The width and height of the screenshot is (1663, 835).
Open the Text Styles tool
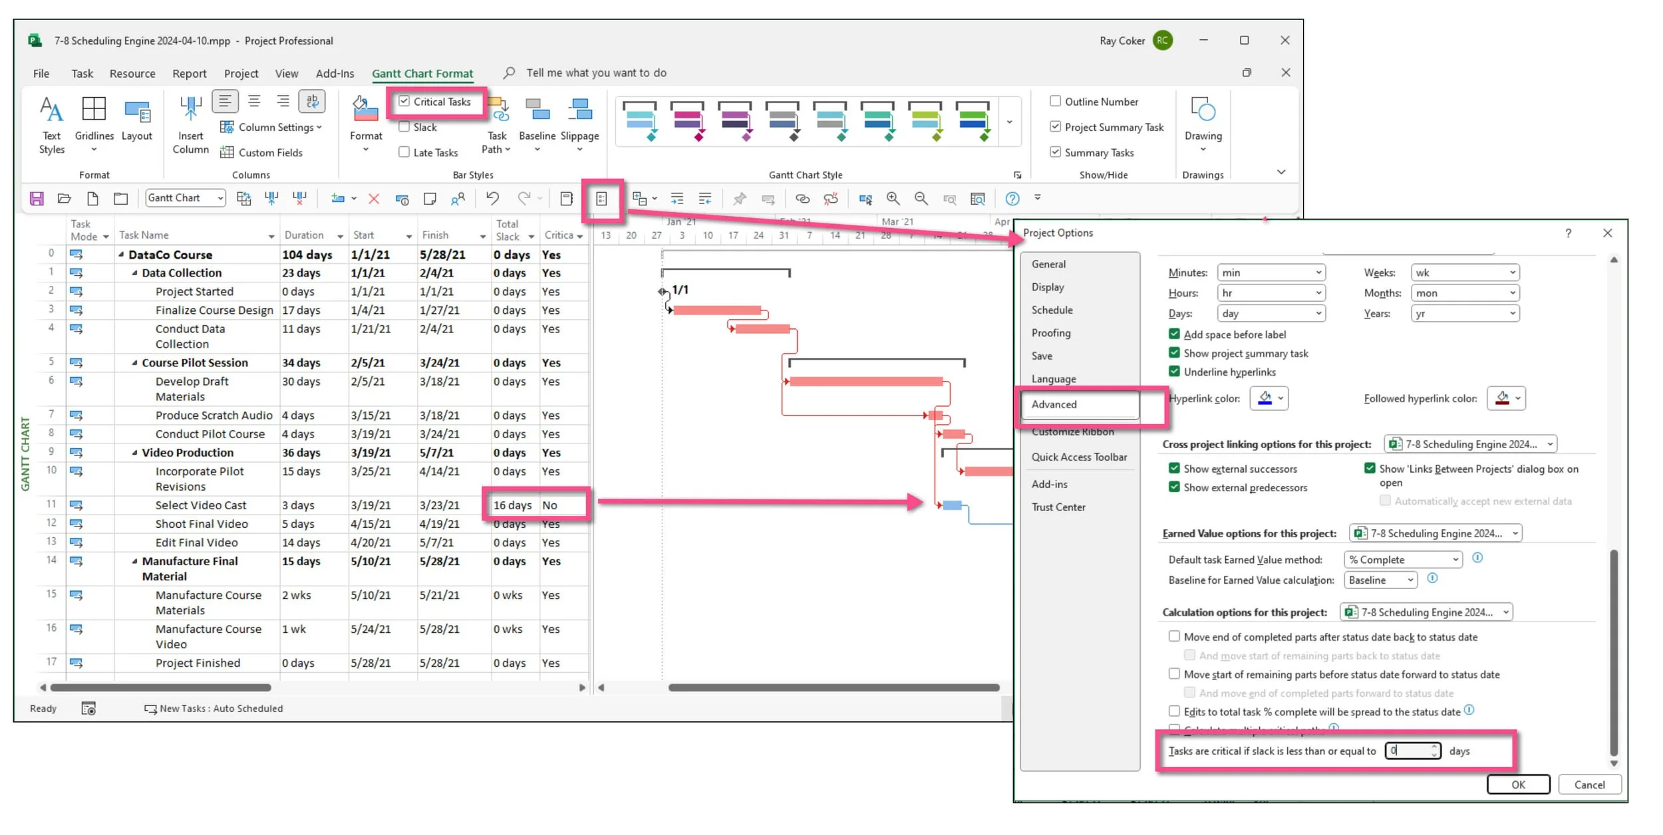(x=51, y=124)
